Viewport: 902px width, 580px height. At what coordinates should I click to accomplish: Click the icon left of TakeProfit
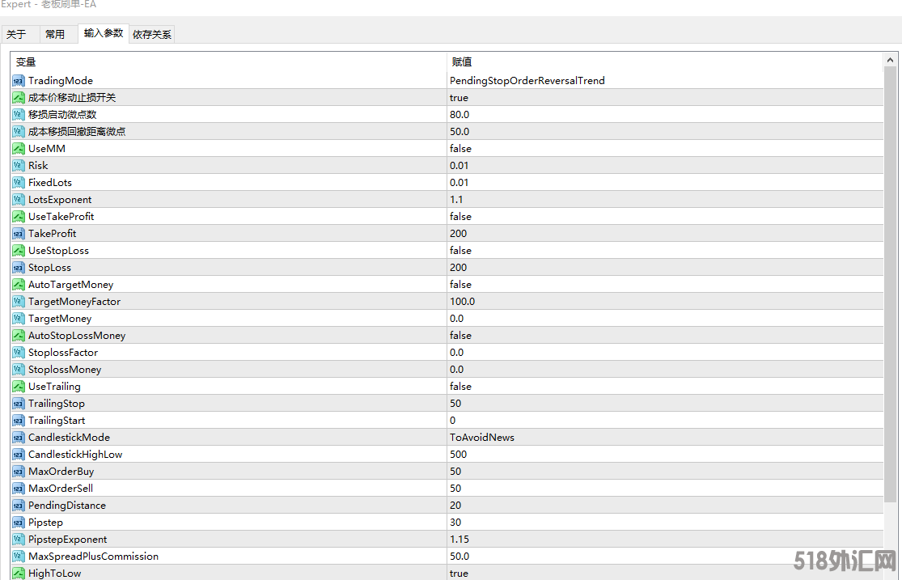point(19,234)
